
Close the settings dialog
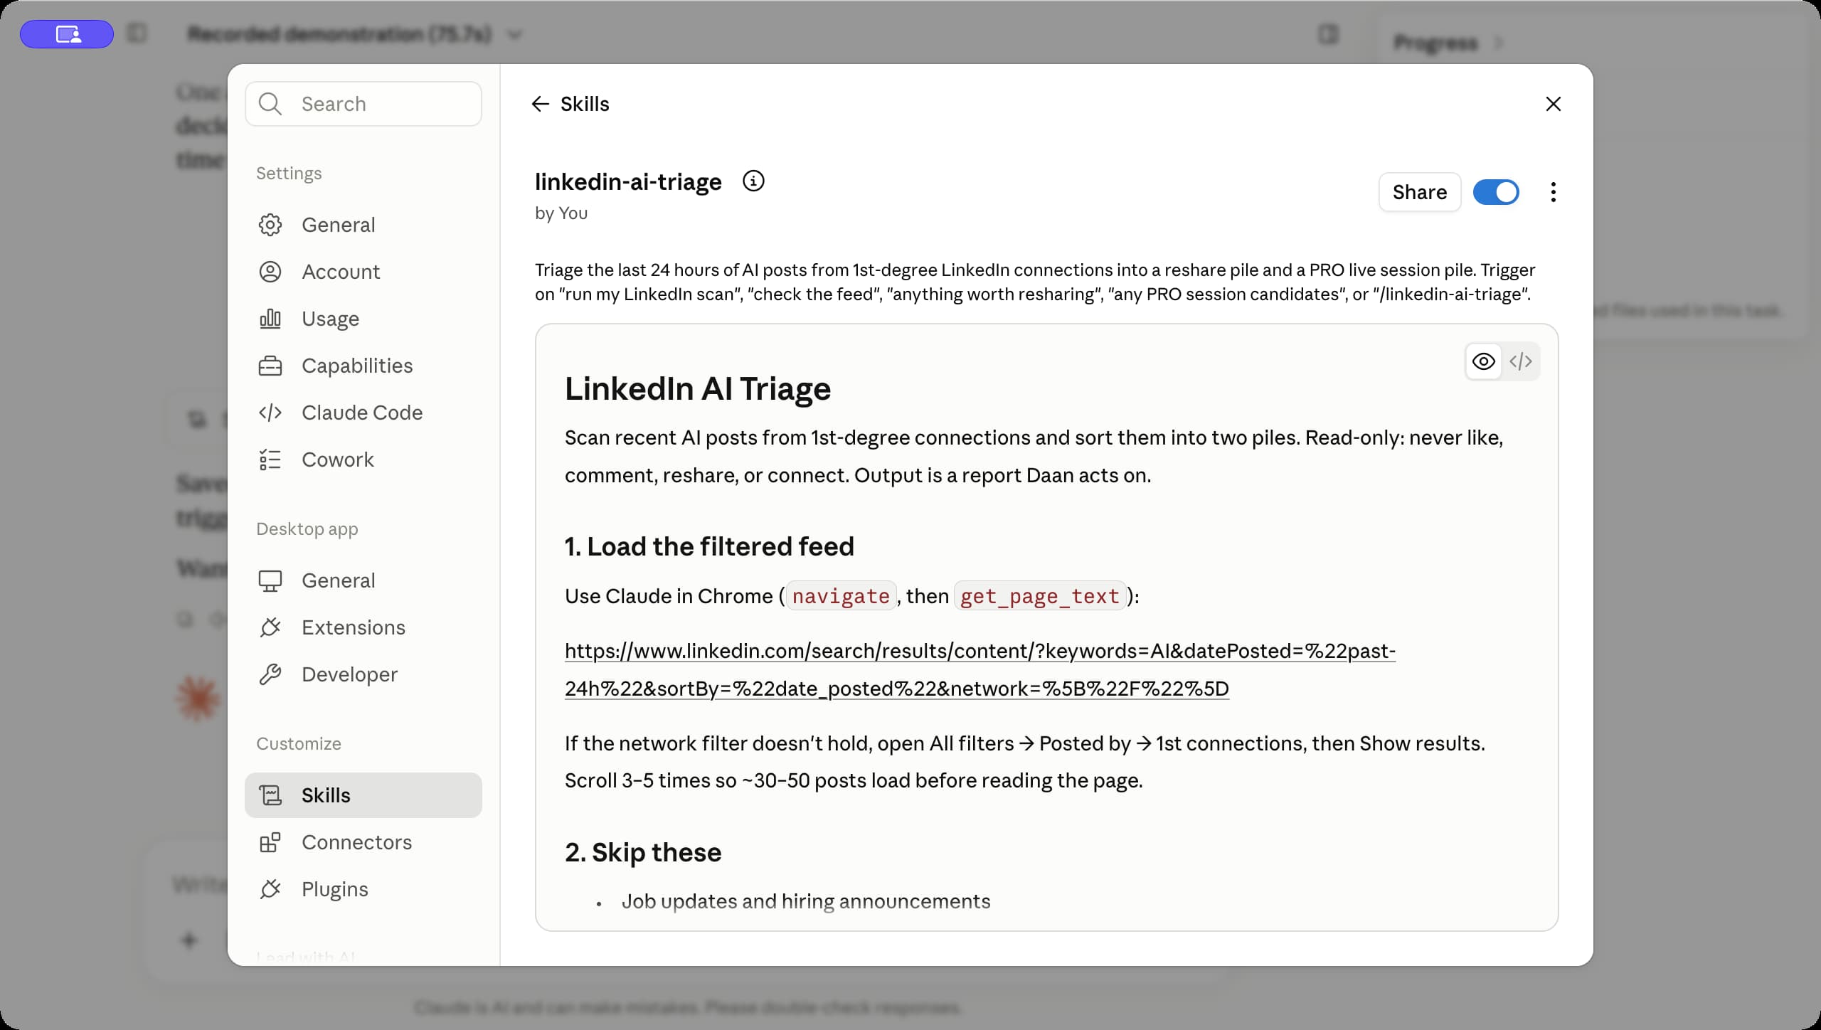point(1554,104)
